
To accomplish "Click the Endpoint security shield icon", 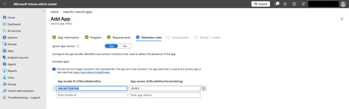I will [x=4, y=57].
